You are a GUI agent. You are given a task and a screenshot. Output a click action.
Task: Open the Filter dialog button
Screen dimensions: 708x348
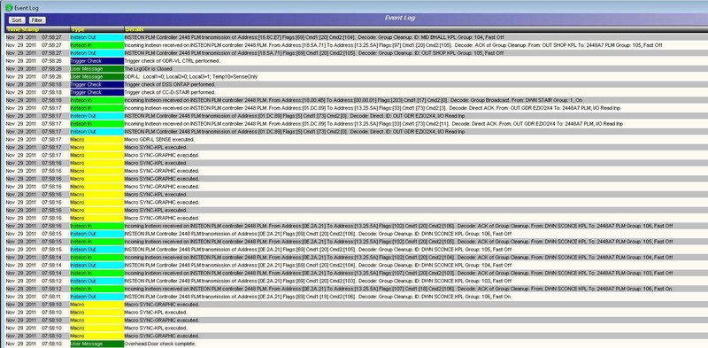[37, 19]
